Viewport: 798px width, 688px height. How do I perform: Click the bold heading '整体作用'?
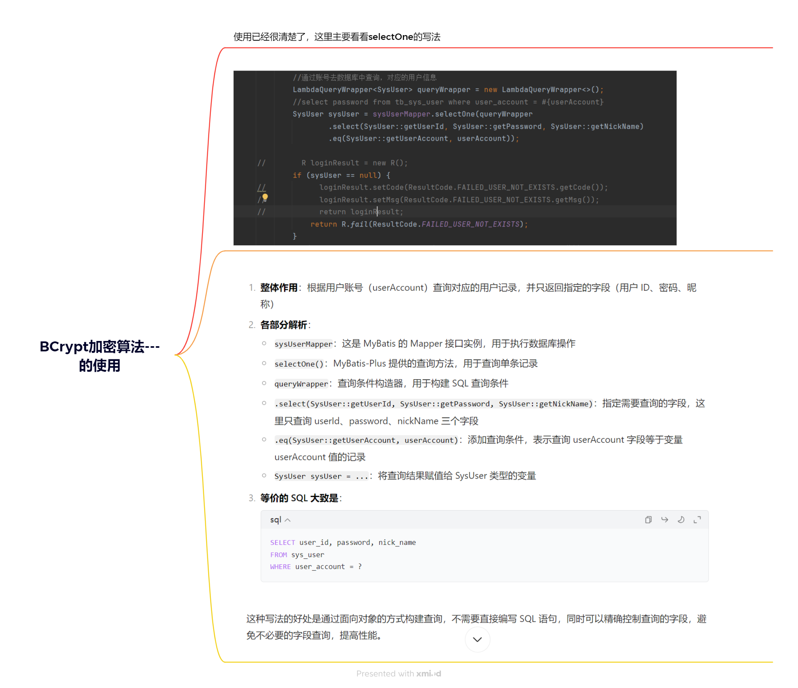pyautogui.click(x=279, y=288)
